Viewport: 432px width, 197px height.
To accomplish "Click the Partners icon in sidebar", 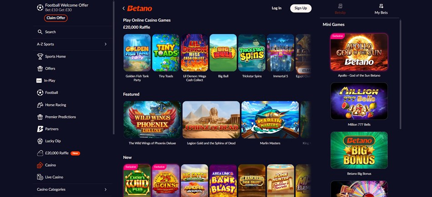I will point(40,129).
